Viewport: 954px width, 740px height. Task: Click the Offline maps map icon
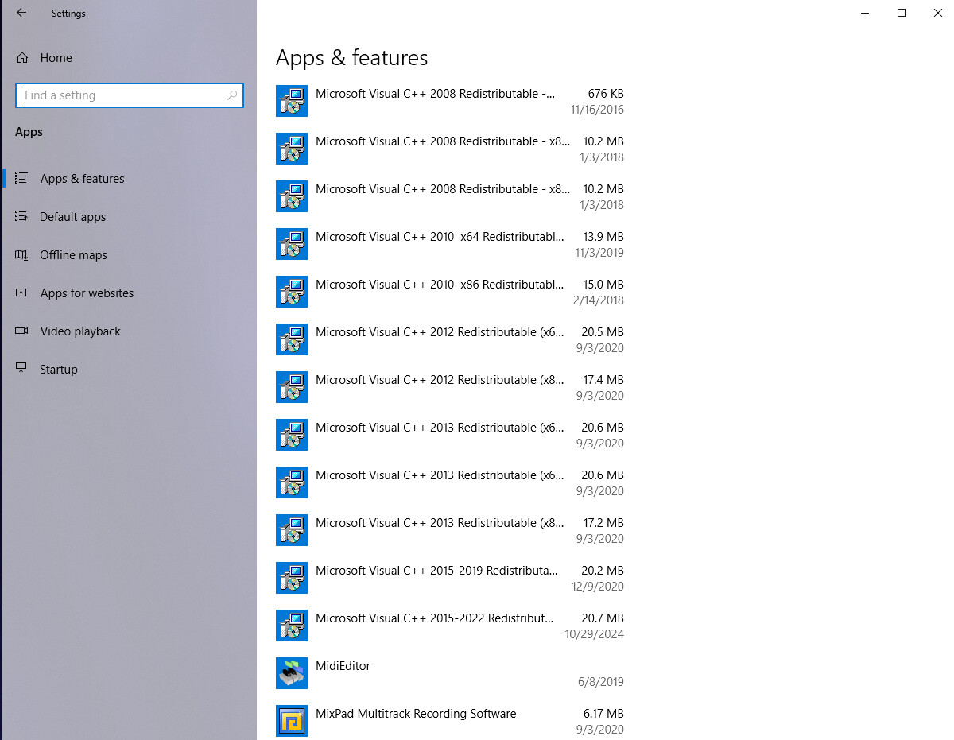coord(21,254)
